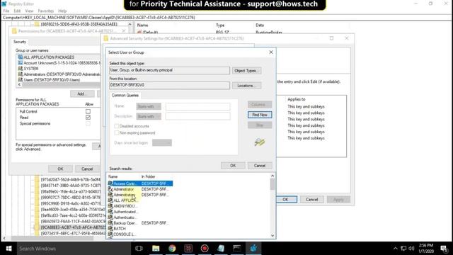Viewport: 453px width, 255px height.
Task: Open the File menu in Registry Editor
Action: [x=6, y=11]
